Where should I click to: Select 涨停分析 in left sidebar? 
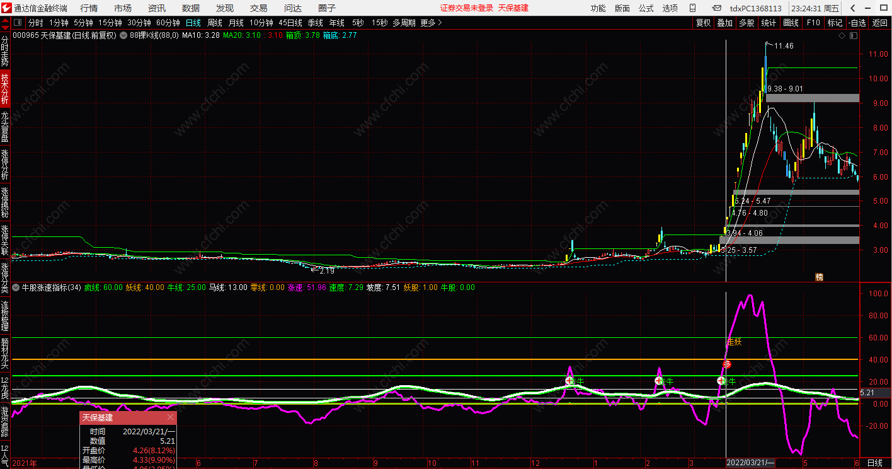[5, 165]
